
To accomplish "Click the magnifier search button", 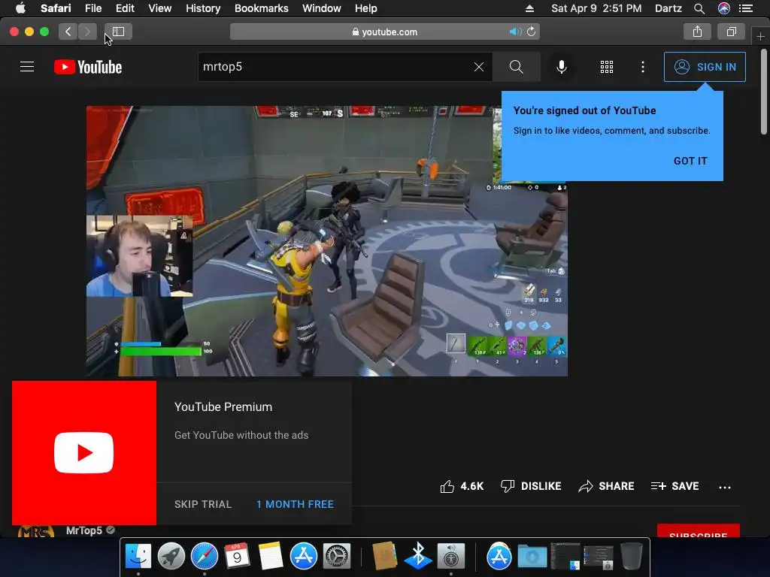I will point(516,67).
